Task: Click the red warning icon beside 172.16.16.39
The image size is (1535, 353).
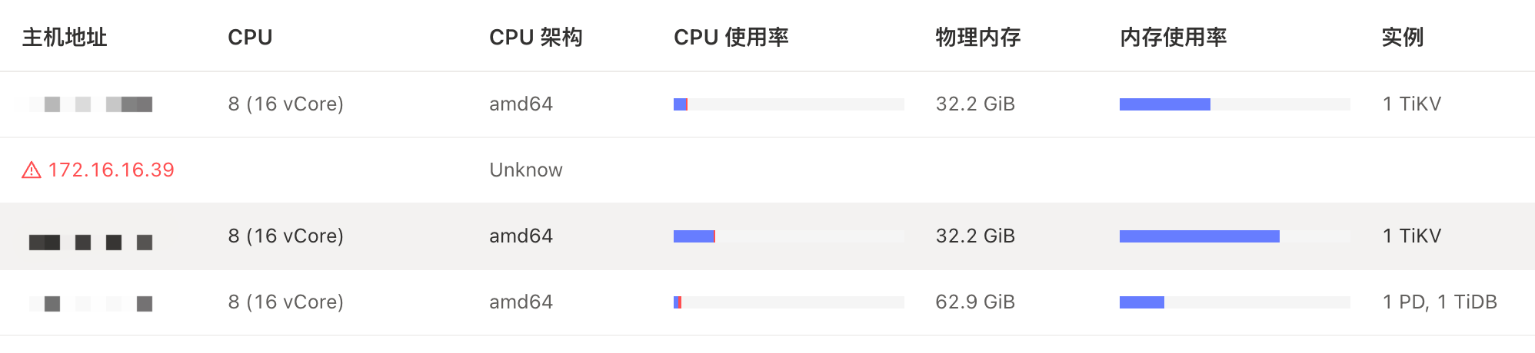Action: coord(32,170)
